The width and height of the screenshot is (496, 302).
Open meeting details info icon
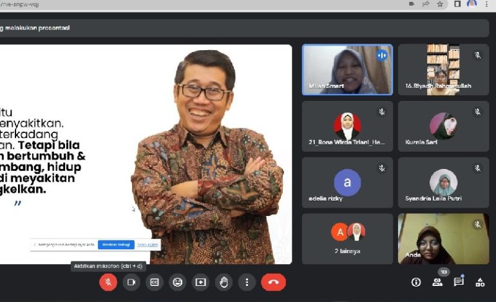416,282
